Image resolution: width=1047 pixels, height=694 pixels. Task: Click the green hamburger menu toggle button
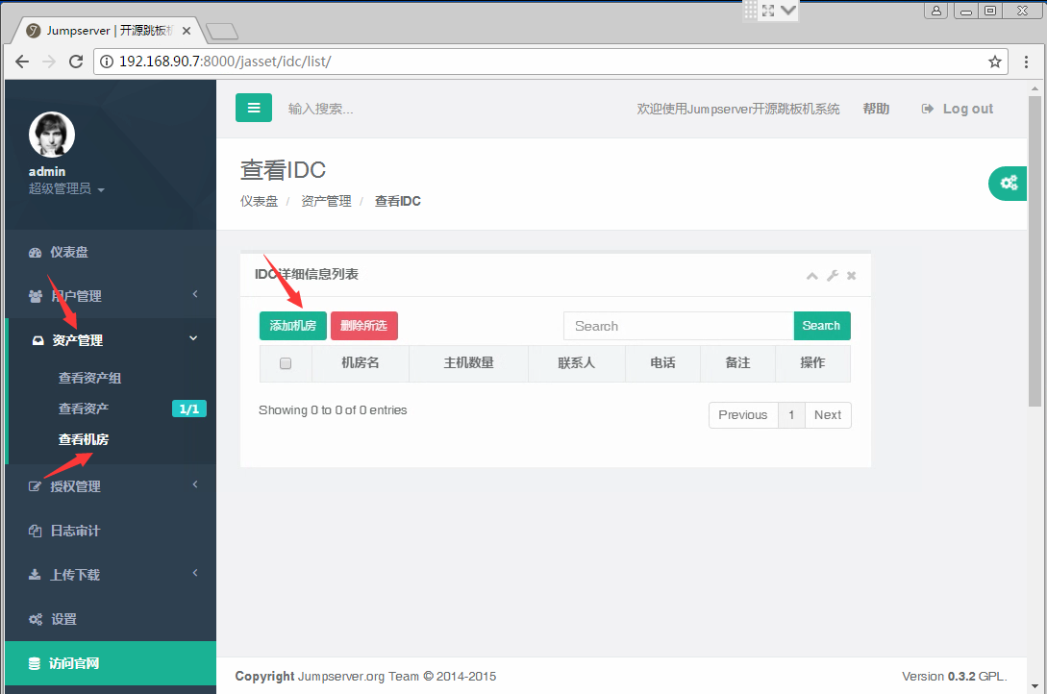pos(254,108)
